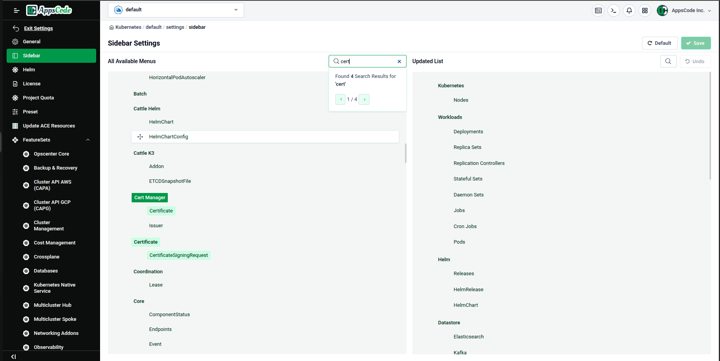This screenshot has height=361, width=720.
Task: Click the notification bell icon
Action: (x=629, y=11)
